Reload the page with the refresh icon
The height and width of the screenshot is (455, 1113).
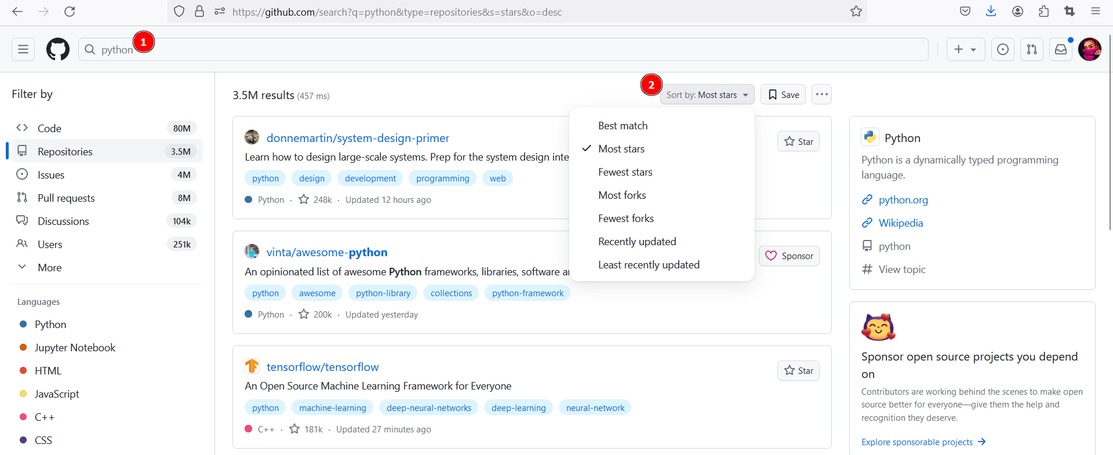tap(70, 12)
